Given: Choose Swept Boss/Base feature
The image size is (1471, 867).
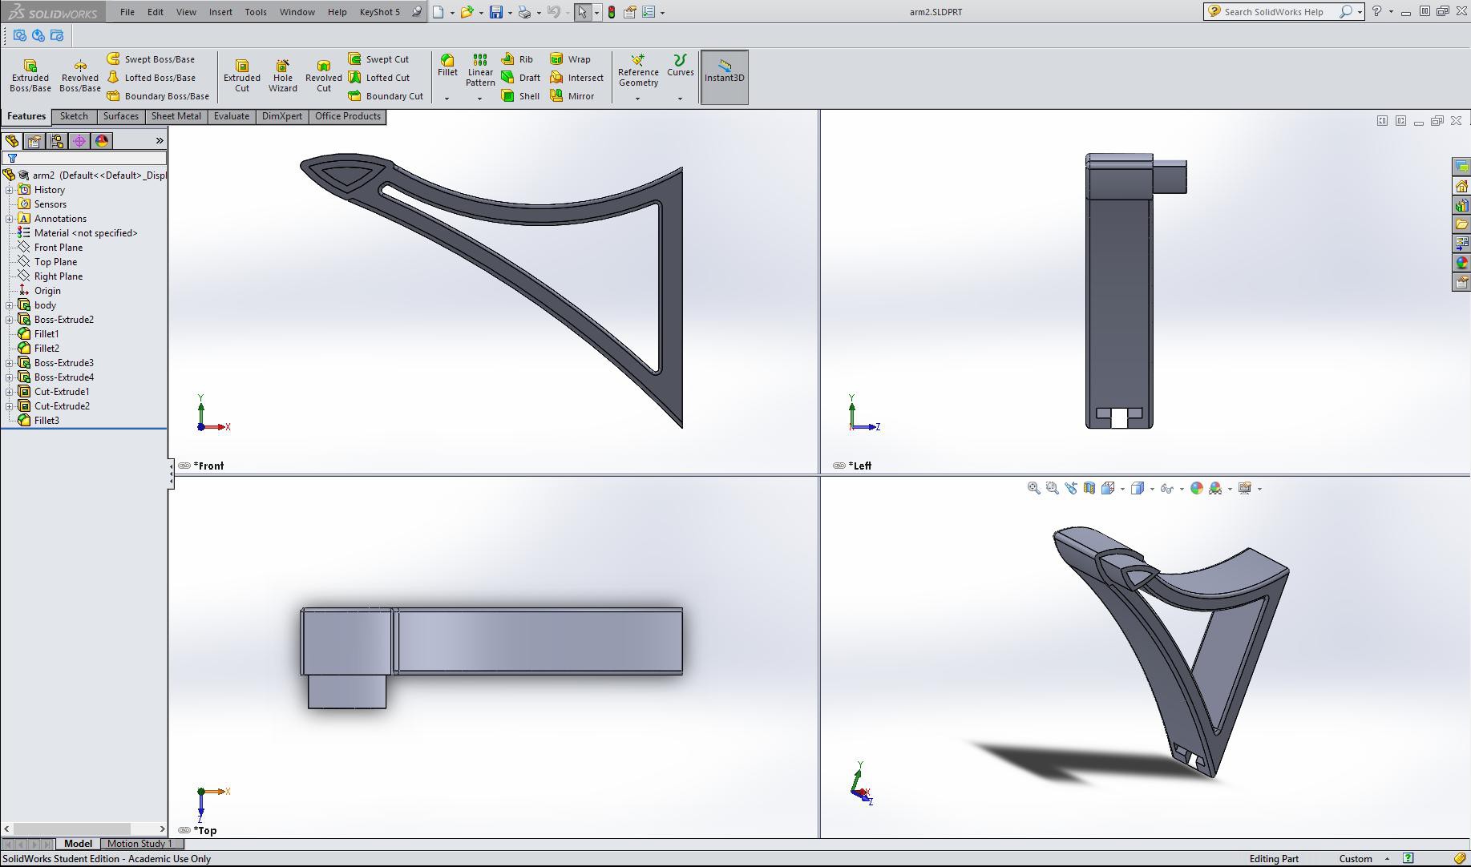Looking at the screenshot, I should coord(151,59).
